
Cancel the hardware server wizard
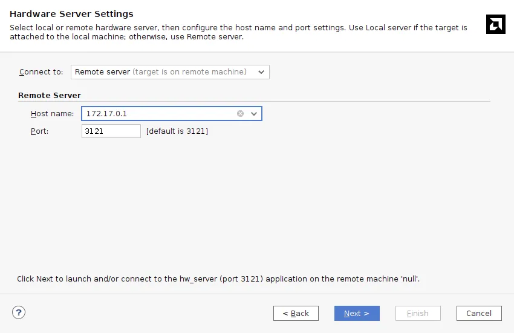(x=479, y=313)
